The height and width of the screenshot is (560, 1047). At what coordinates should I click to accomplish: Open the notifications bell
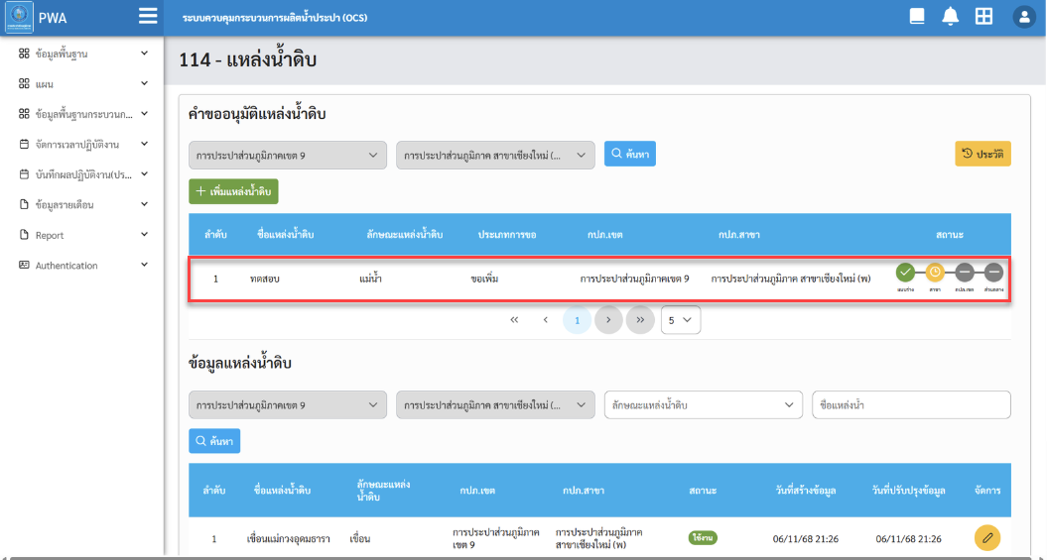[x=950, y=17]
